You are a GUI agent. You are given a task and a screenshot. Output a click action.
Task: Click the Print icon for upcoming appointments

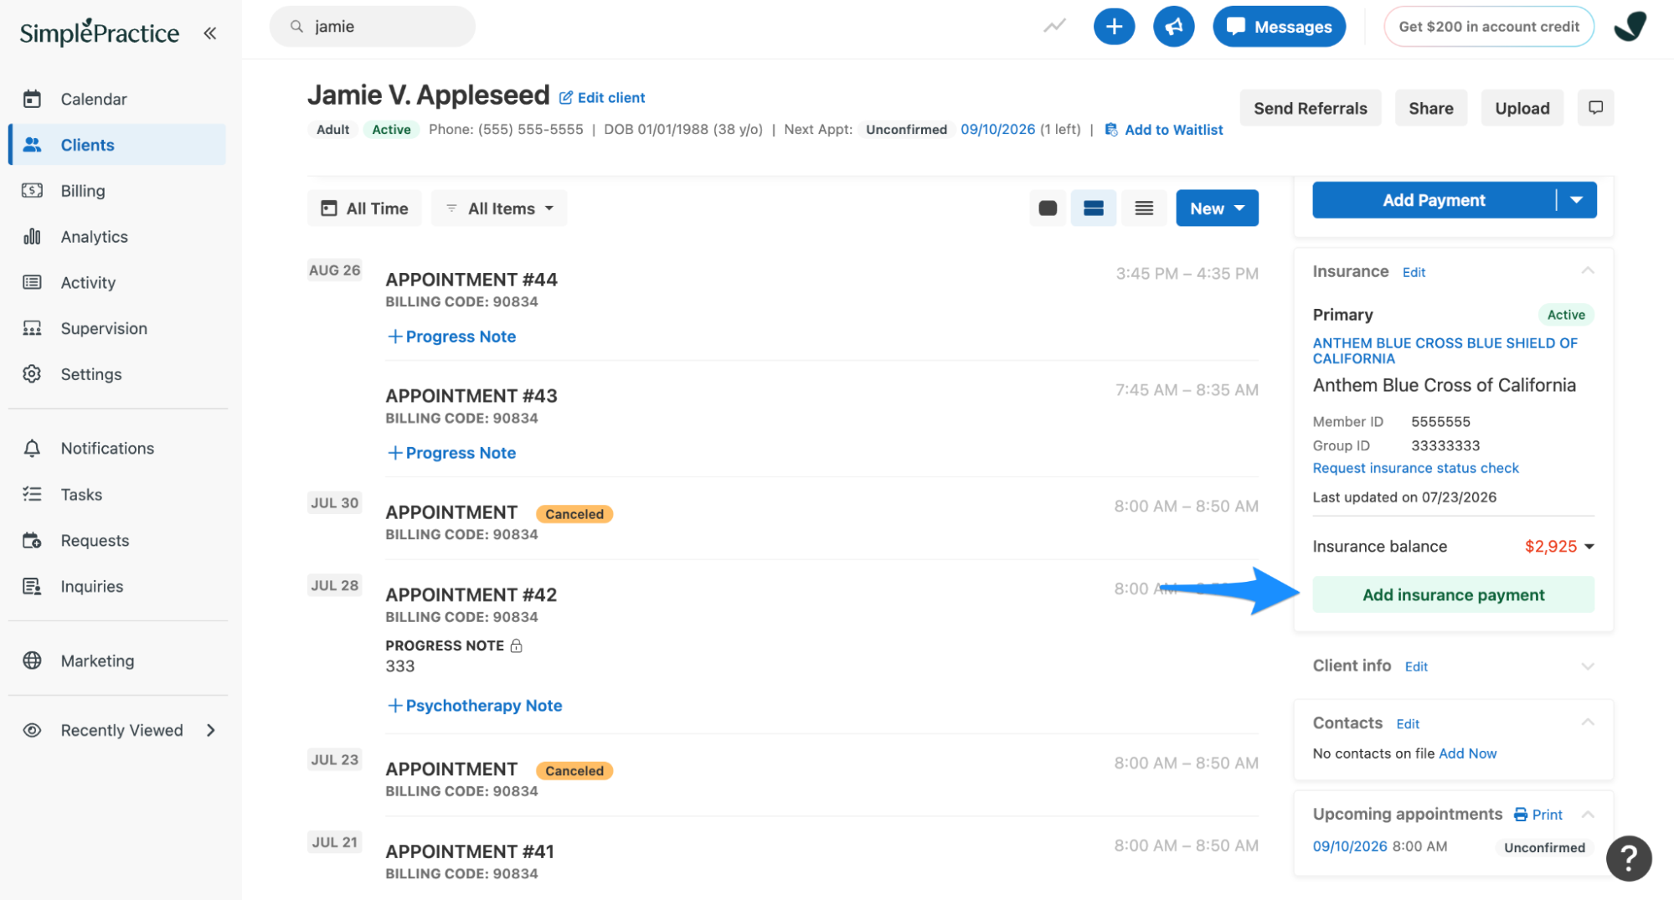pyautogui.click(x=1520, y=815)
